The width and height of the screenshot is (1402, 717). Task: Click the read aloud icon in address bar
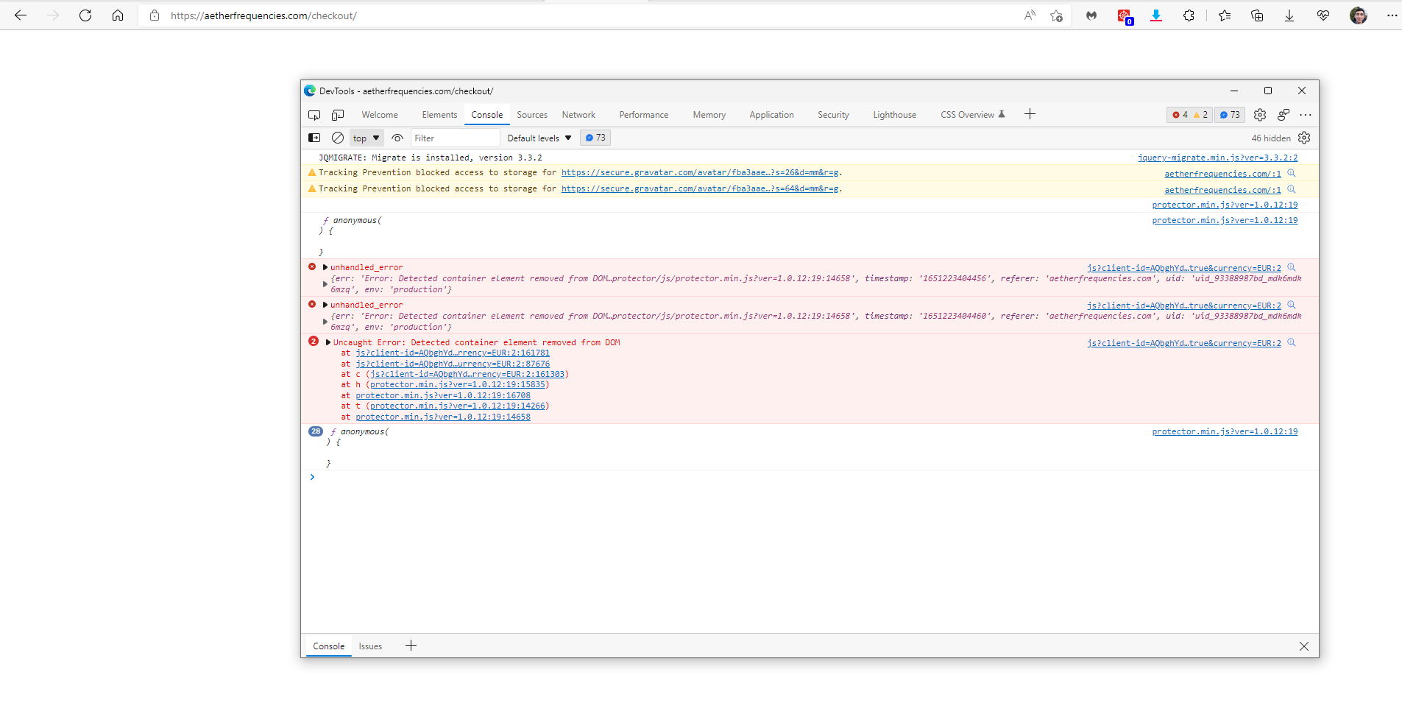[x=1030, y=15]
